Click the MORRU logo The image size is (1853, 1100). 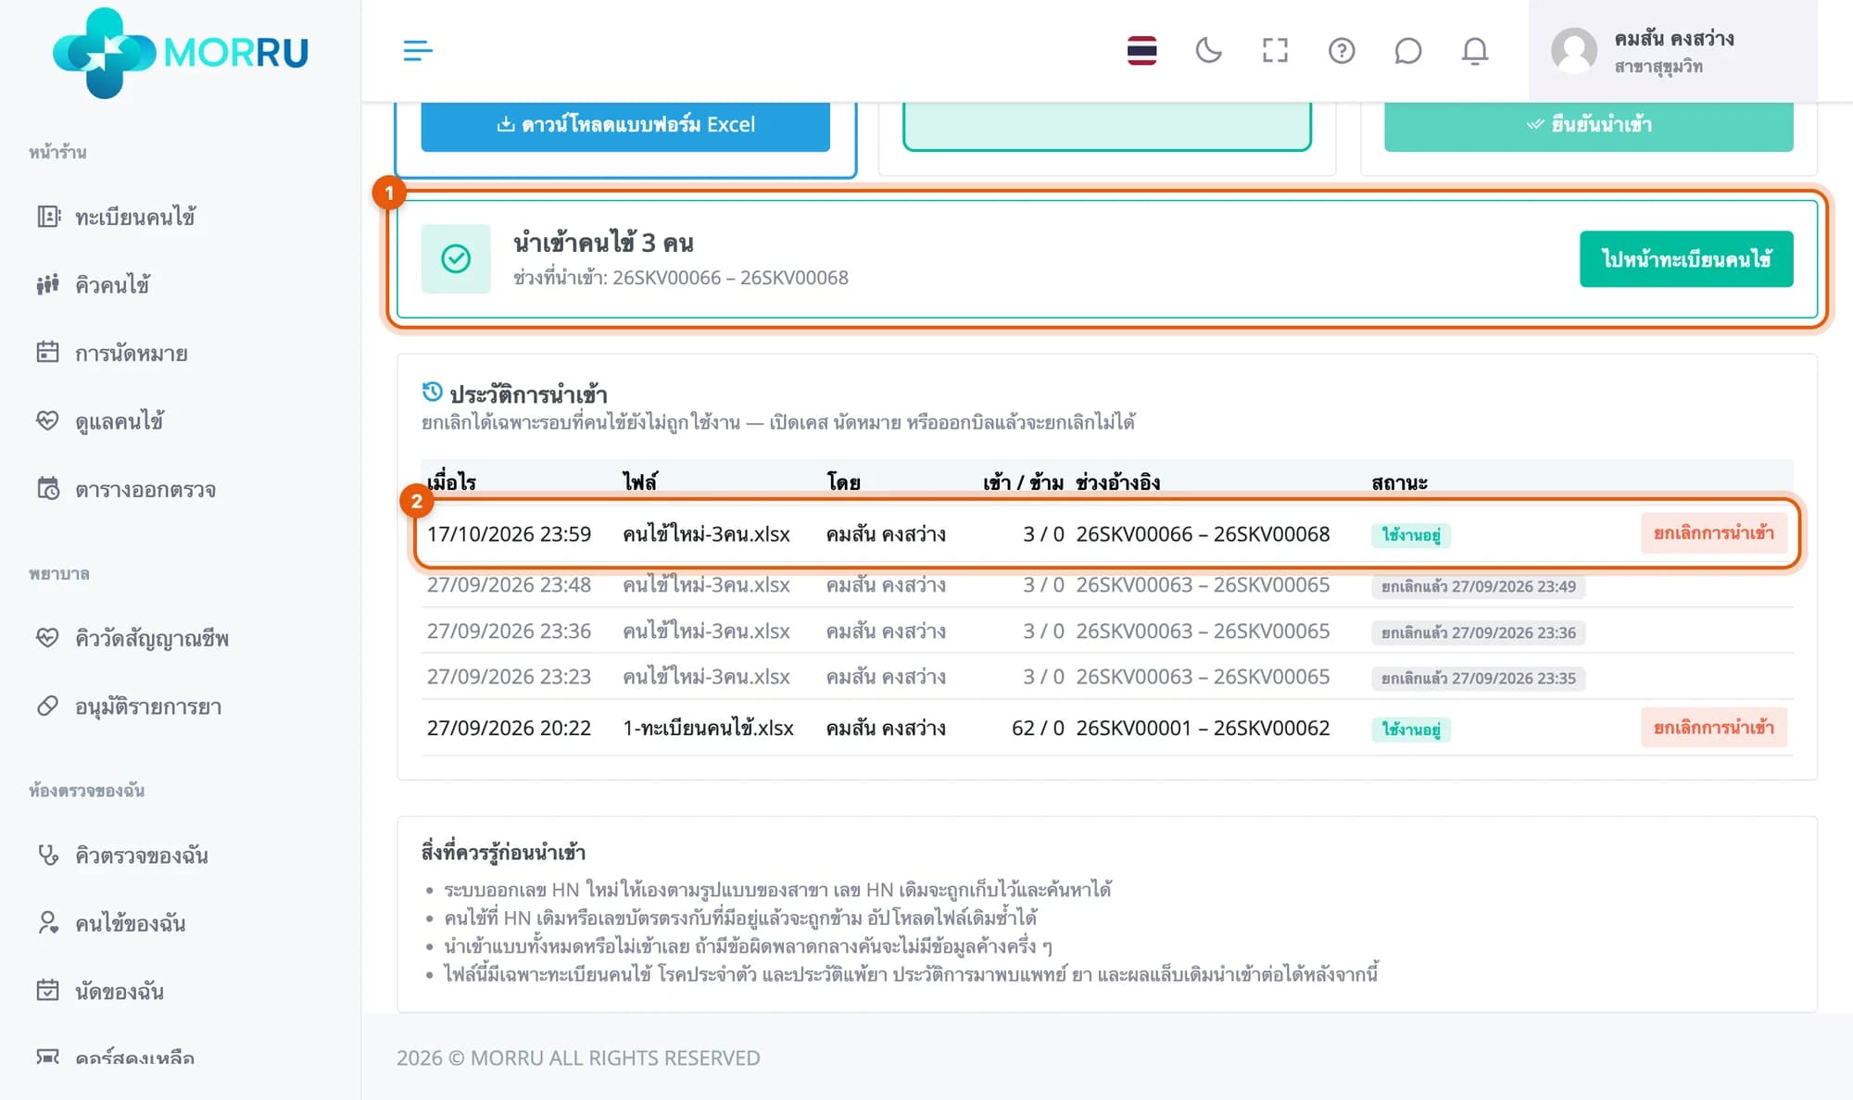(181, 53)
